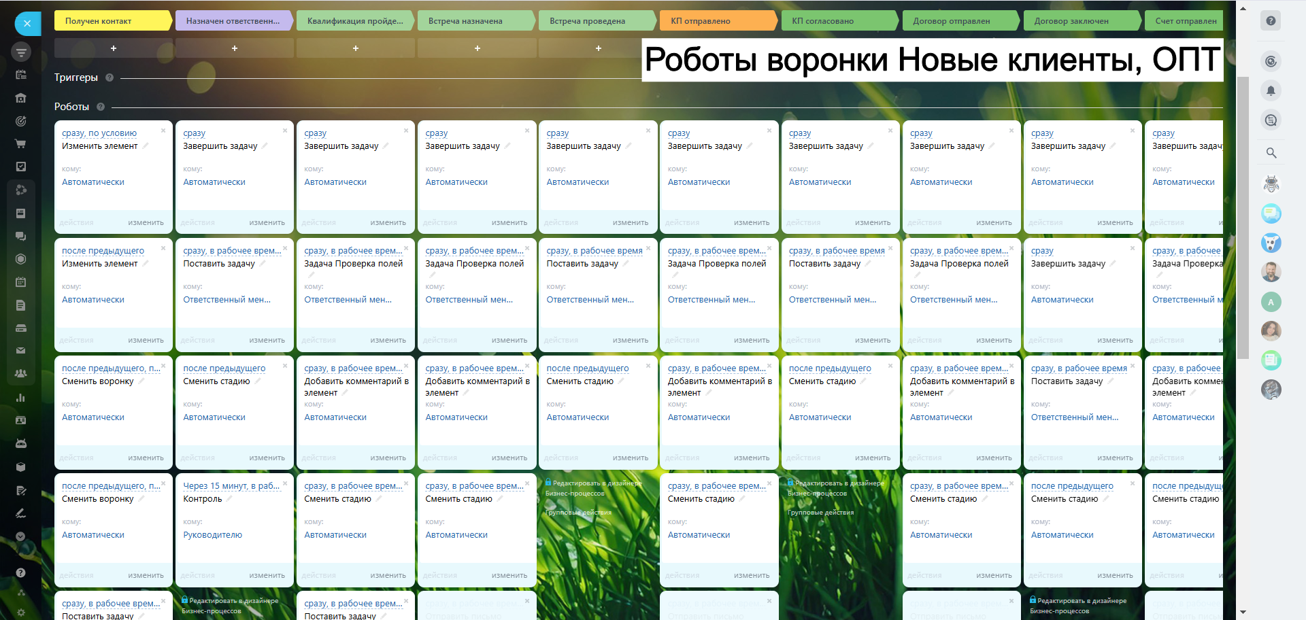The width and height of the screenshot is (1306, 620).
Task: Open the green document icon in right panel
Action: click(x=1271, y=360)
